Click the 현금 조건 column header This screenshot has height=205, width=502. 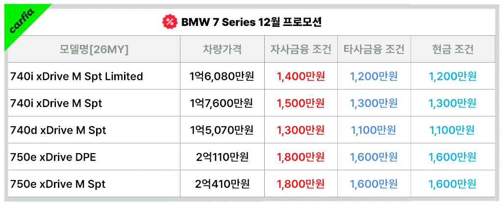[x=452, y=49]
